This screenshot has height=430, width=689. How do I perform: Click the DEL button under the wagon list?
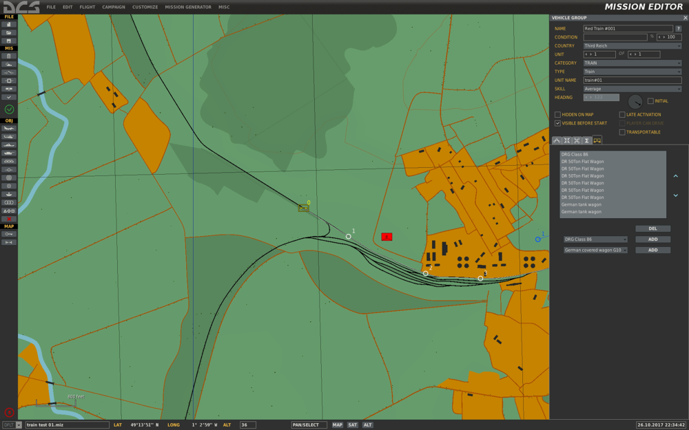653,228
